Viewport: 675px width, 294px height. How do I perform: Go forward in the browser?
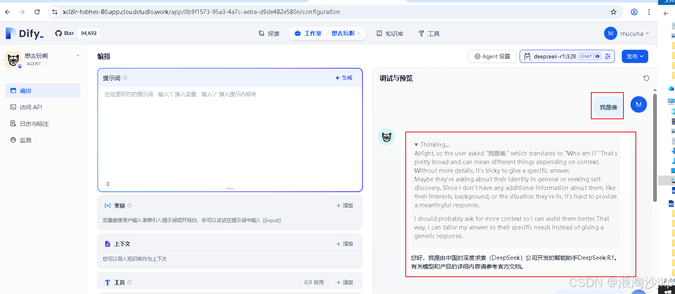22,12
